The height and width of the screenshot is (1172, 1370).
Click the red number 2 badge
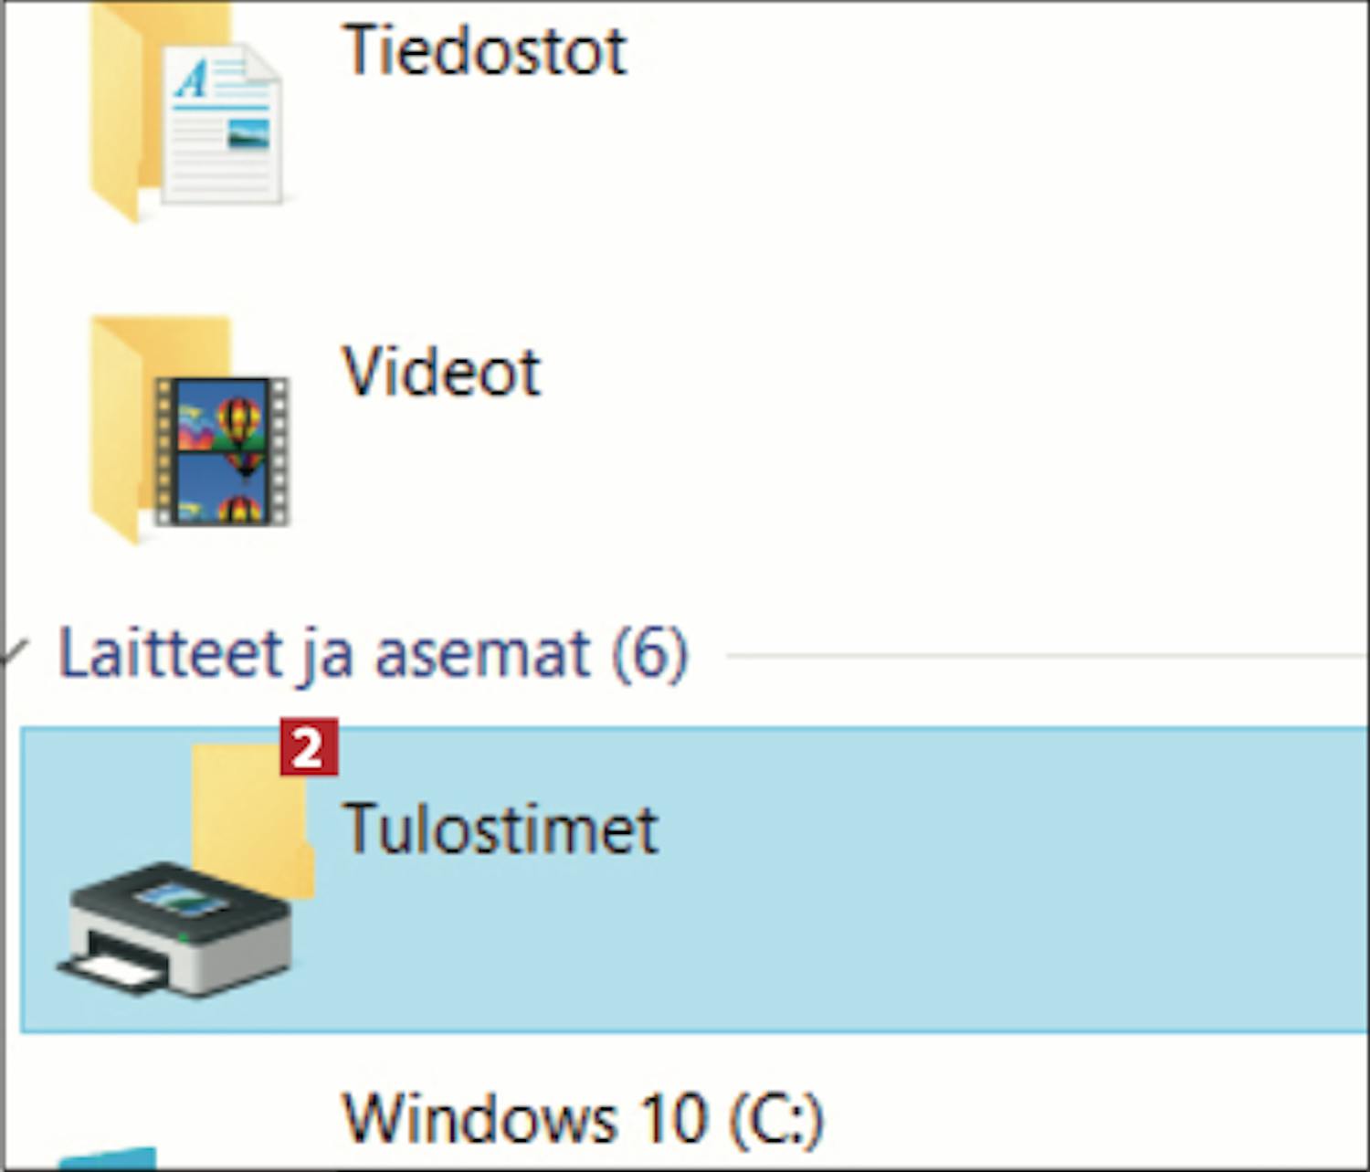click(x=309, y=747)
